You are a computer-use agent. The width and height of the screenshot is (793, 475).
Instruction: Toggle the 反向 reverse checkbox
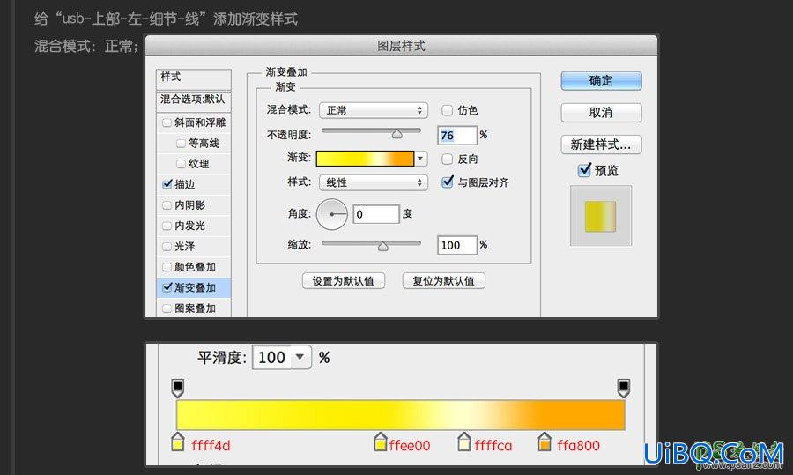447,159
